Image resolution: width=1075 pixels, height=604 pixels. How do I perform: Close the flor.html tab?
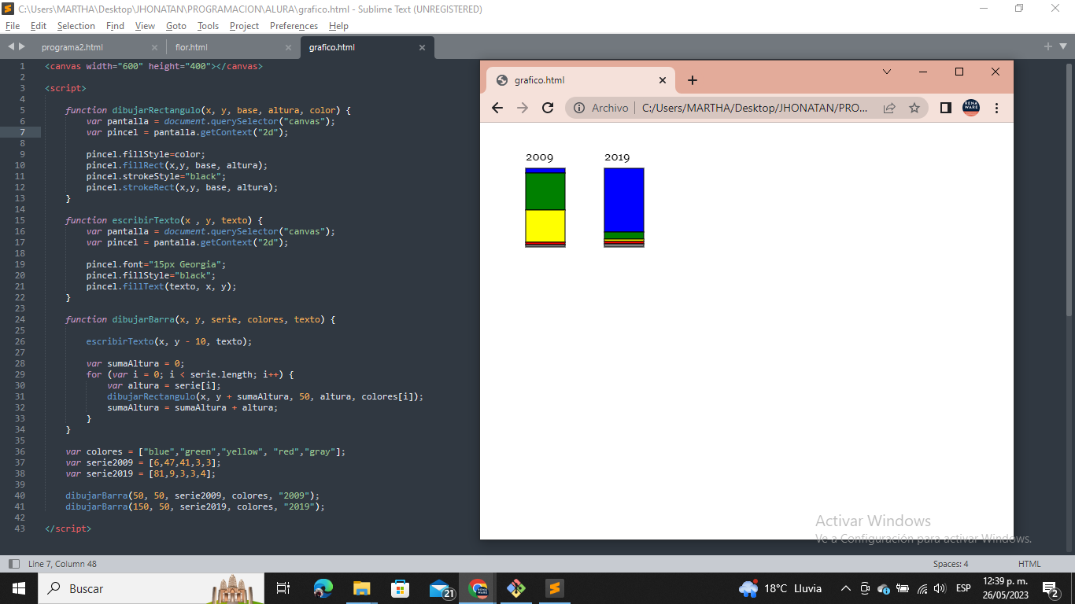tap(288, 47)
